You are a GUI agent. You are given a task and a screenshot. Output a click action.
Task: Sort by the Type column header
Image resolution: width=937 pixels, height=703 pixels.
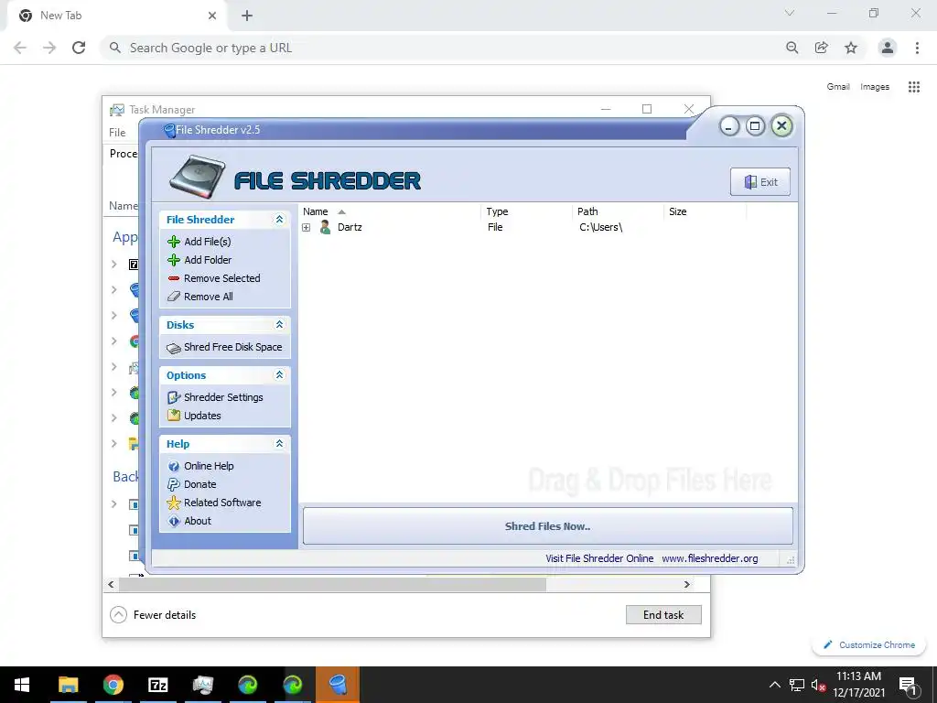tap(526, 211)
